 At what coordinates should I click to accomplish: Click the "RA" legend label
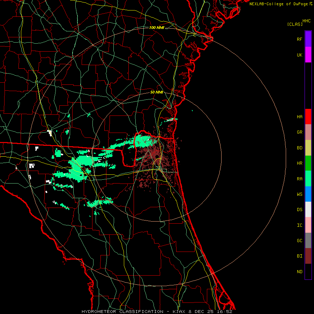pyautogui.click(x=300, y=179)
